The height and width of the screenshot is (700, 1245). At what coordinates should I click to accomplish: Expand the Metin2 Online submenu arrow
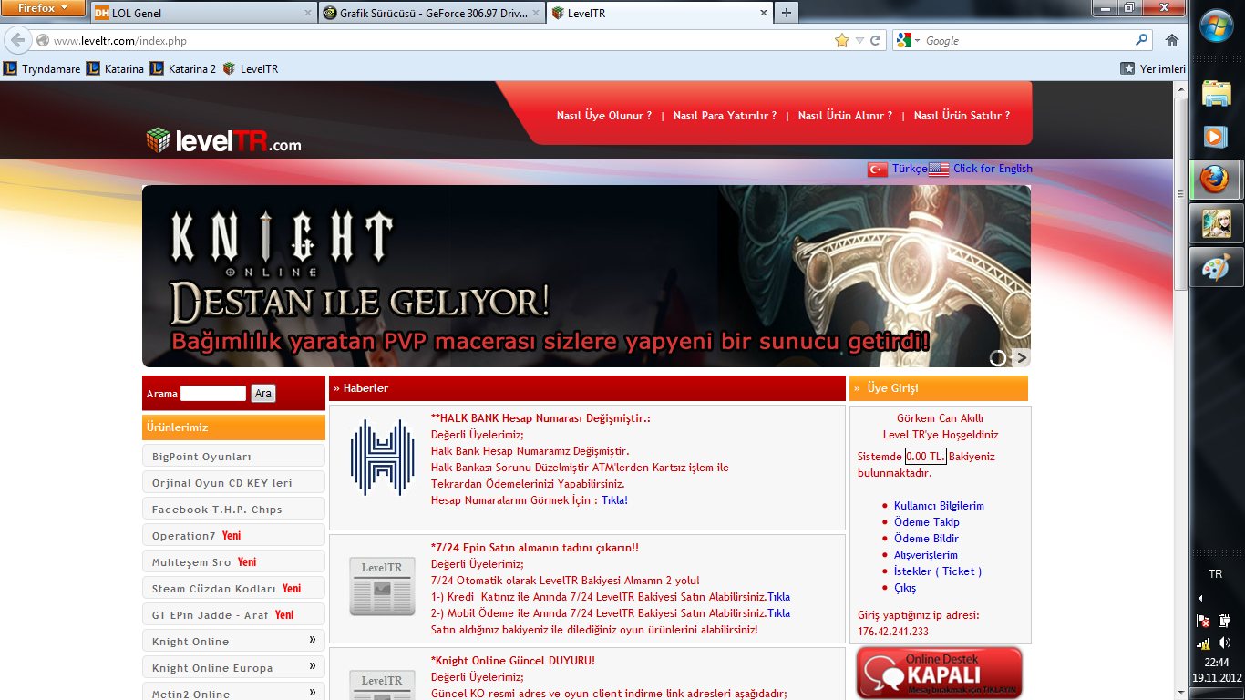(313, 692)
